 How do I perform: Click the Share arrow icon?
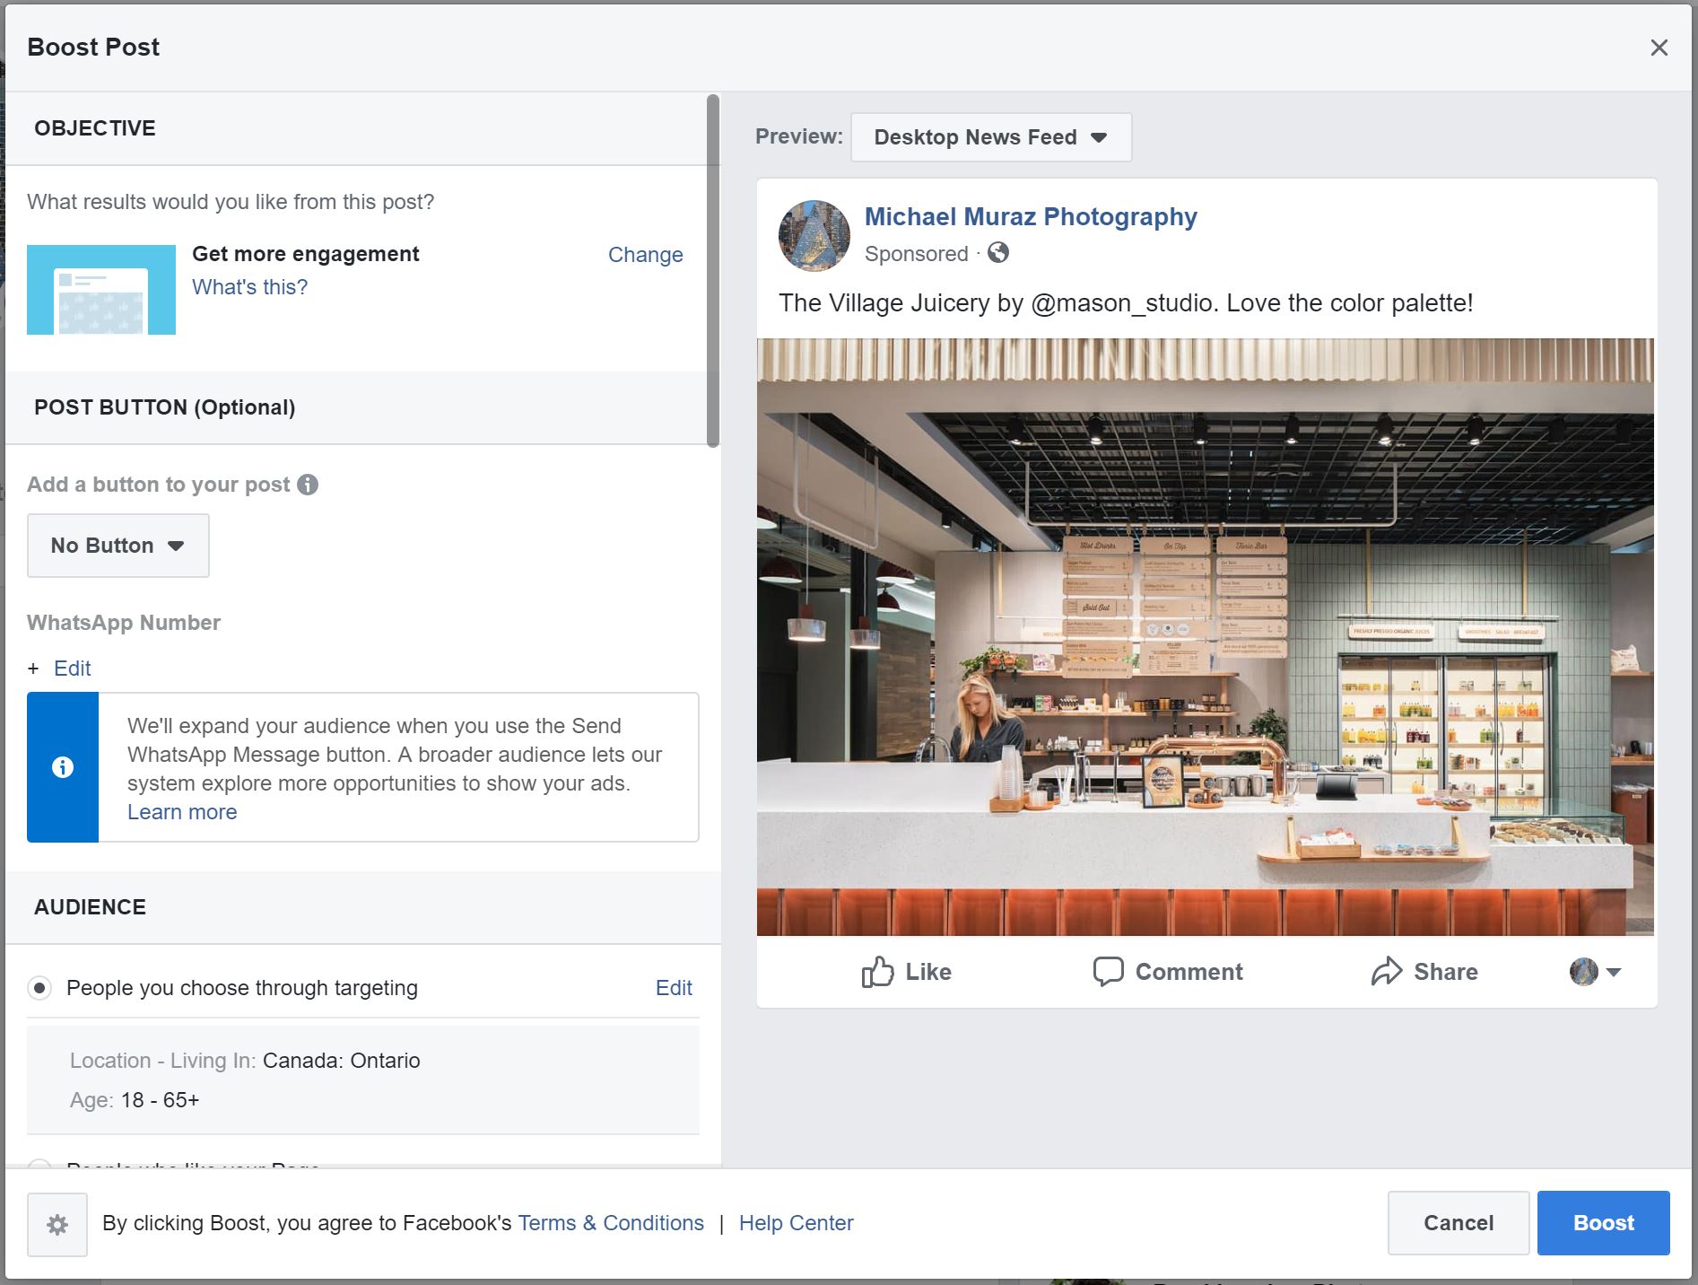point(1386,972)
